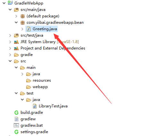The height and width of the screenshot is (136, 142).
Task: Select the main folder label
Action: [x=31, y=68]
